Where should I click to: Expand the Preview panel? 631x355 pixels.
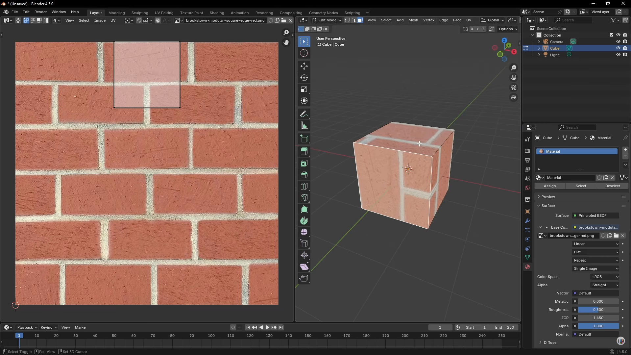point(548,197)
